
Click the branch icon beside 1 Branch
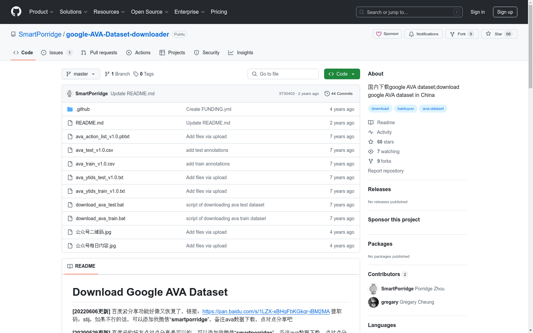(107, 74)
